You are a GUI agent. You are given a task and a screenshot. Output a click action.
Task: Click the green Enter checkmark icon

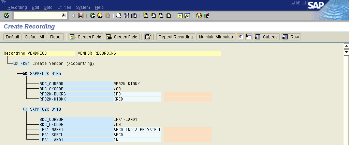tap(6, 16)
